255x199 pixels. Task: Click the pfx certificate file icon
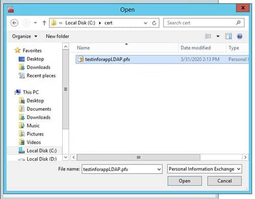click(x=81, y=59)
